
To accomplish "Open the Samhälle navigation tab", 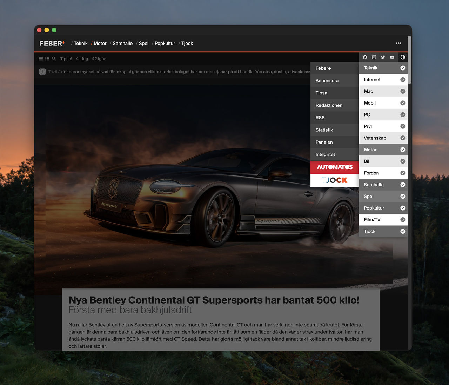I will tap(122, 44).
